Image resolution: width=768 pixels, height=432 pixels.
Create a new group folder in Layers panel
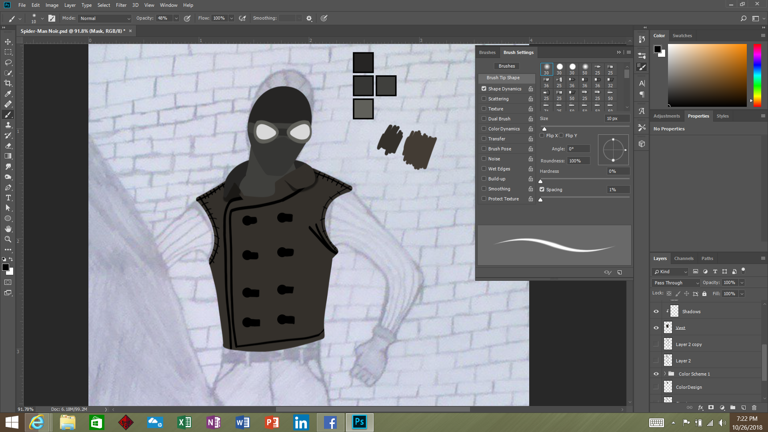732,408
